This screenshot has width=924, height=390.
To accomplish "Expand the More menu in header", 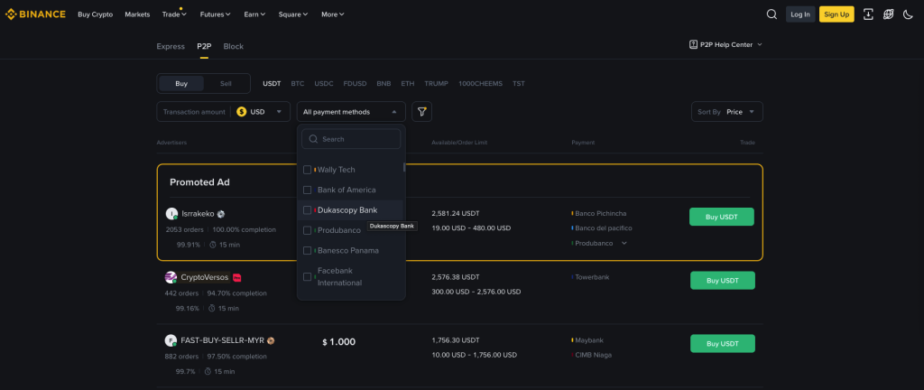I will [333, 14].
